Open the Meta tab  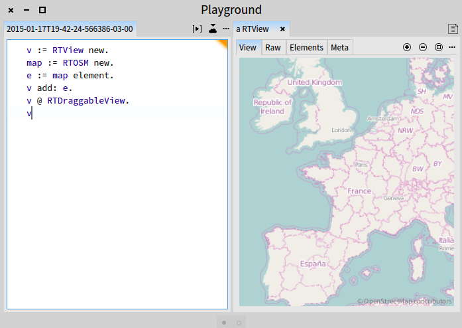(x=339, y=48)
